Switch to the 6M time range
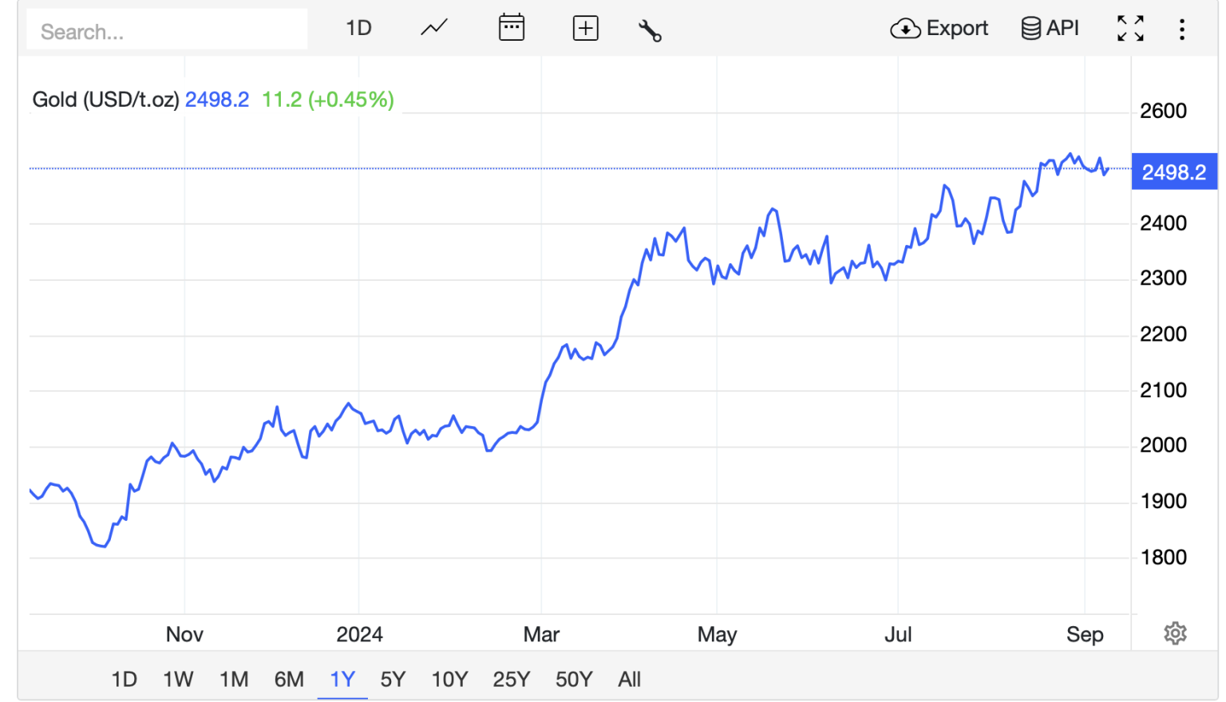Screen dimensions: 1226x702 click(289, 679)
